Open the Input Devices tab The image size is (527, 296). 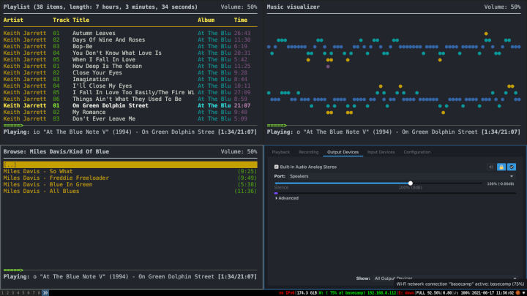(381, 152)
